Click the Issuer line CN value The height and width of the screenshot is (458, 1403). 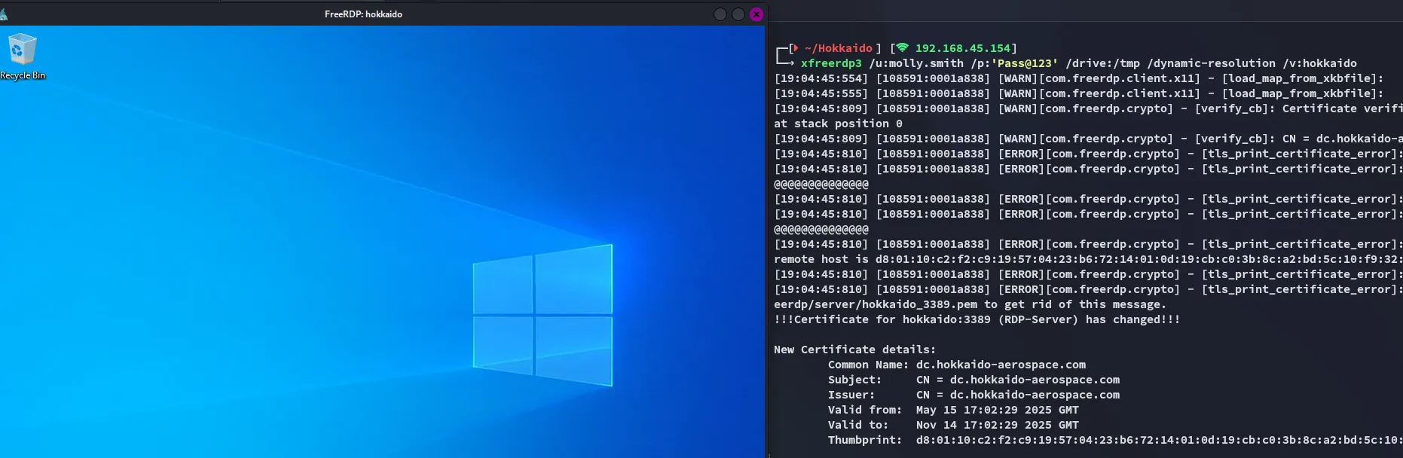1018,395
